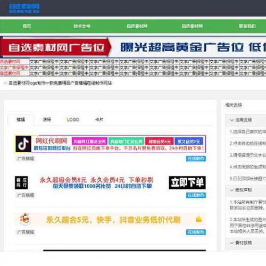The width and height of the screenshot is (266, 266).
Task: Click the 永久超会5元 orange banner
Action: pyautogui.click(x=111, y=220)
